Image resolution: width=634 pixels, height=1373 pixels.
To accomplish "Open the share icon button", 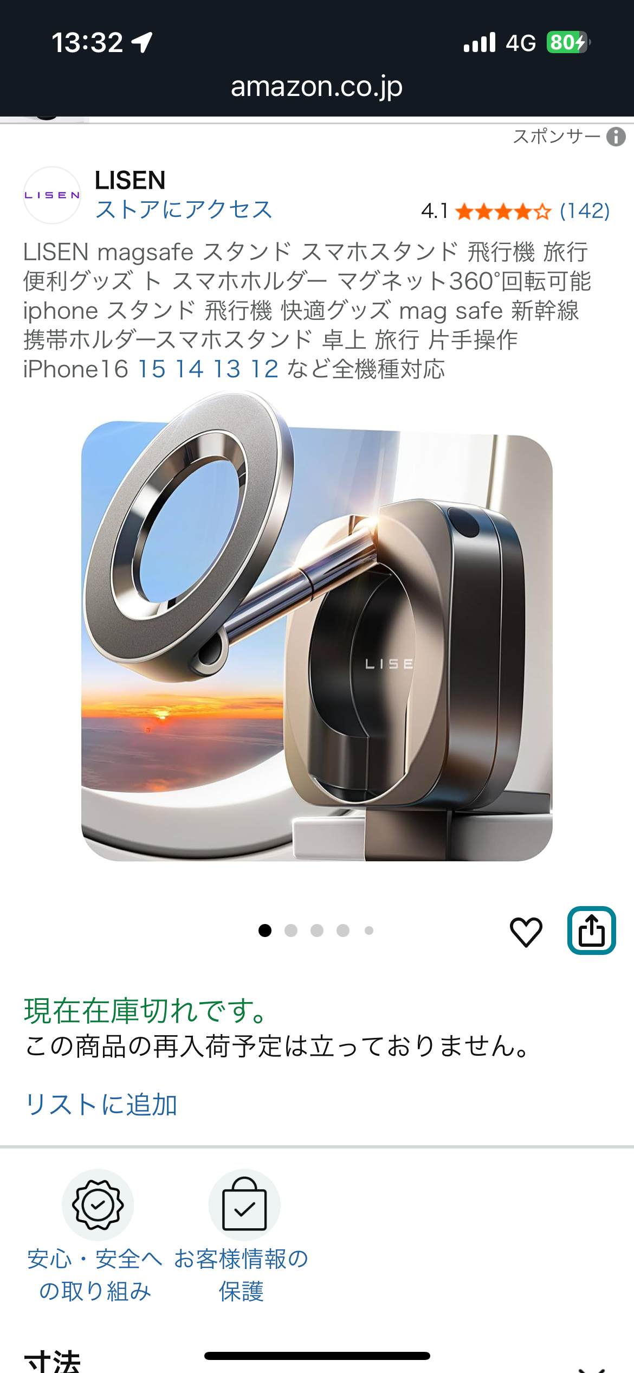I will [591, 931].
